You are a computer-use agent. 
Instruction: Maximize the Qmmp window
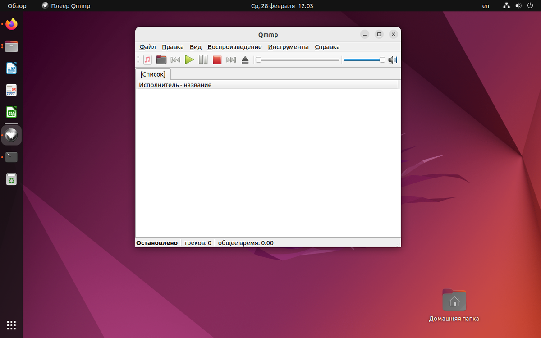379,34
